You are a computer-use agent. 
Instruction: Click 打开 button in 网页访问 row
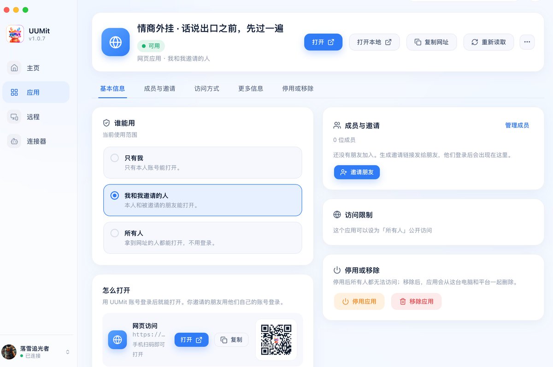[x=191, y=340]
